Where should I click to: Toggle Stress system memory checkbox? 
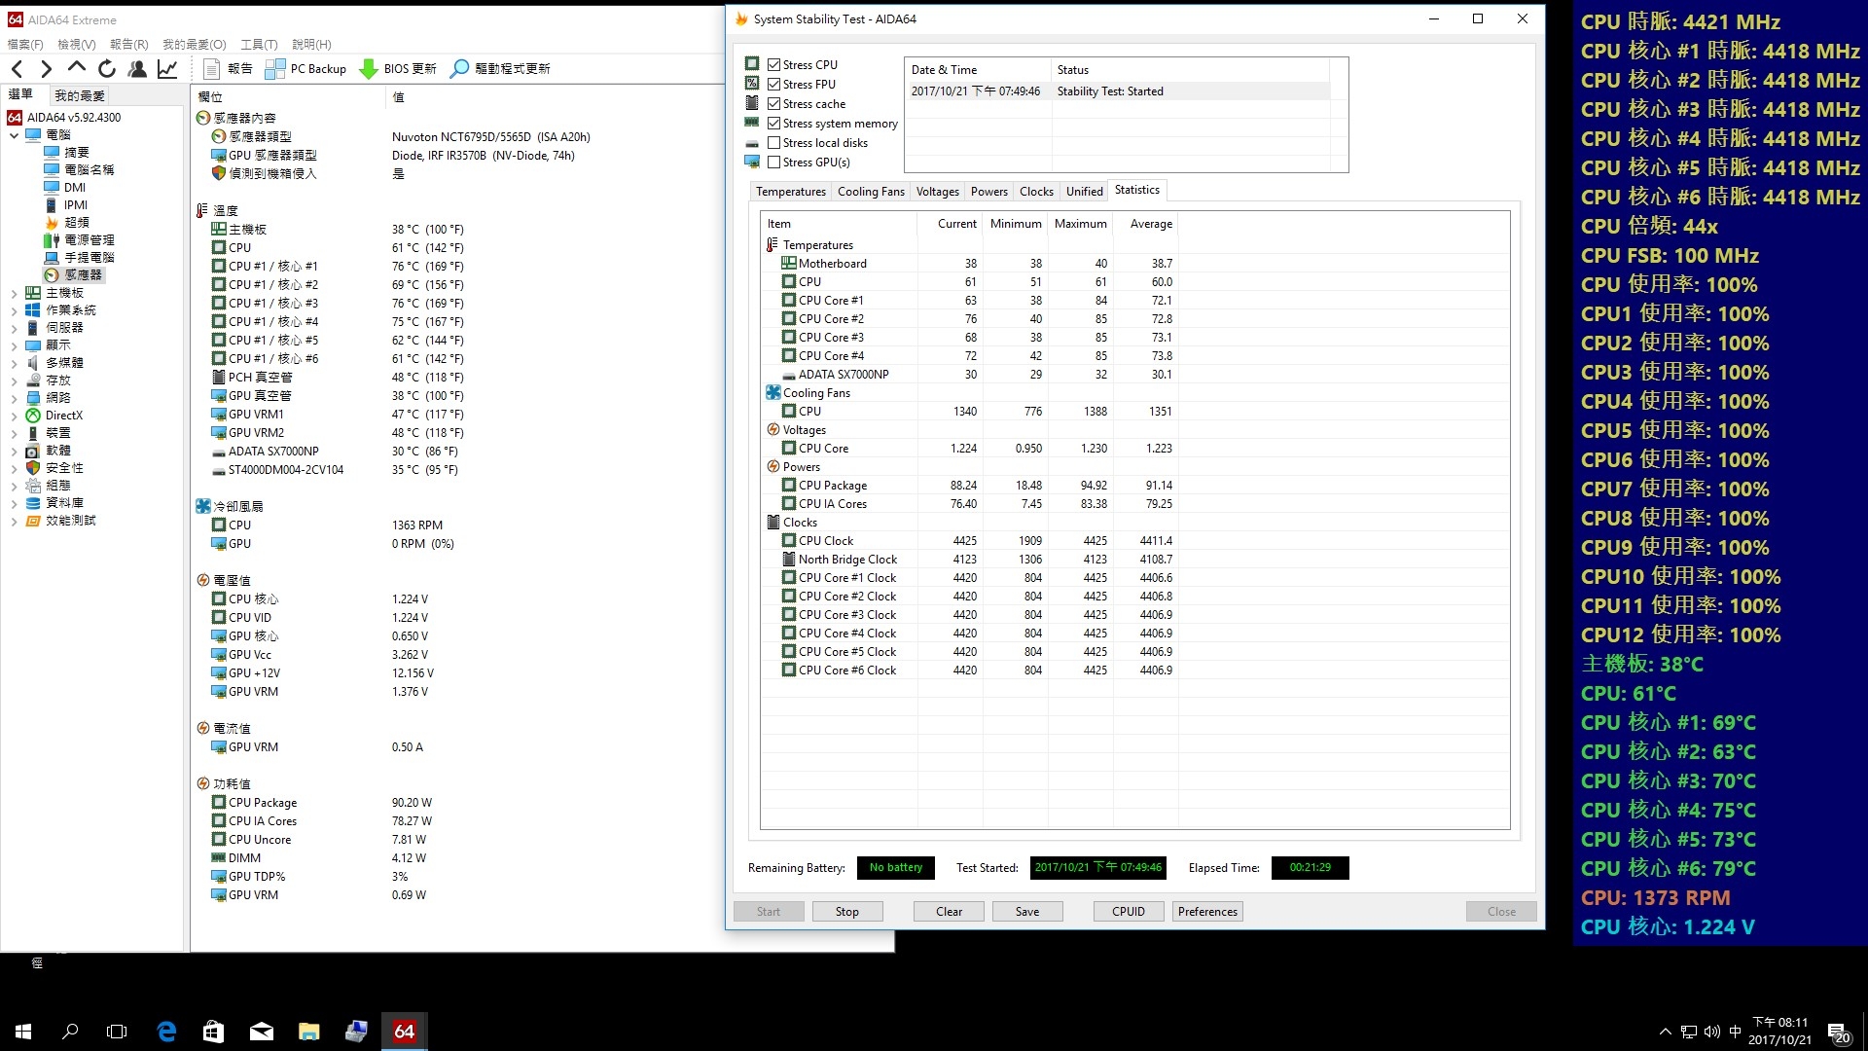[x=774, y=124]
